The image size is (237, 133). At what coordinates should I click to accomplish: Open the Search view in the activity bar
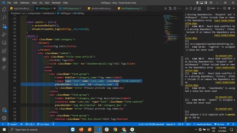pyautogui.click(x=4, y=18)
